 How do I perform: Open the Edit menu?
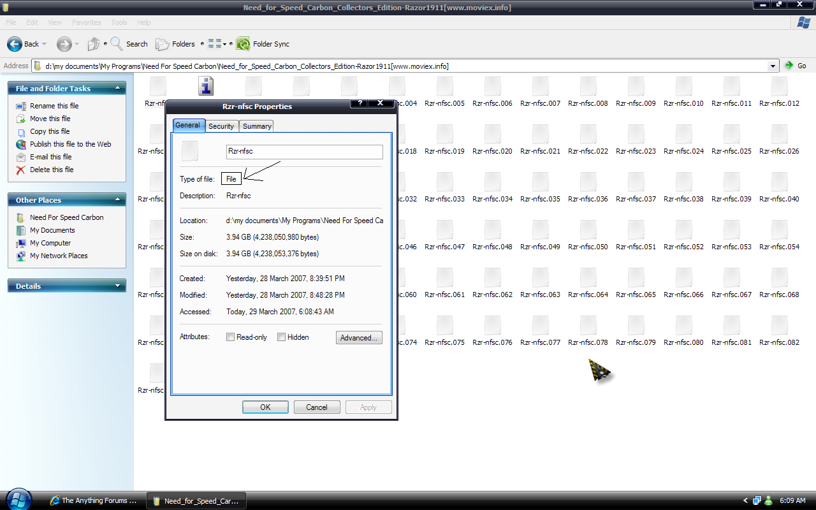click(x=33, y=22)
